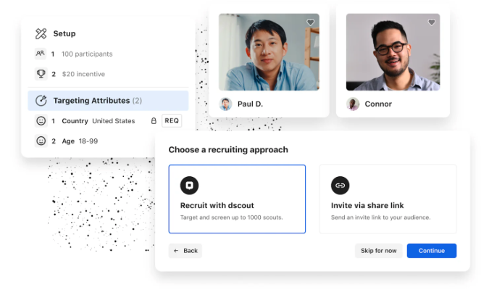This screenshot has width=489, height=290.
Task: Favorite Paul D. with the heart icon
Action: (x=310, y=22)
